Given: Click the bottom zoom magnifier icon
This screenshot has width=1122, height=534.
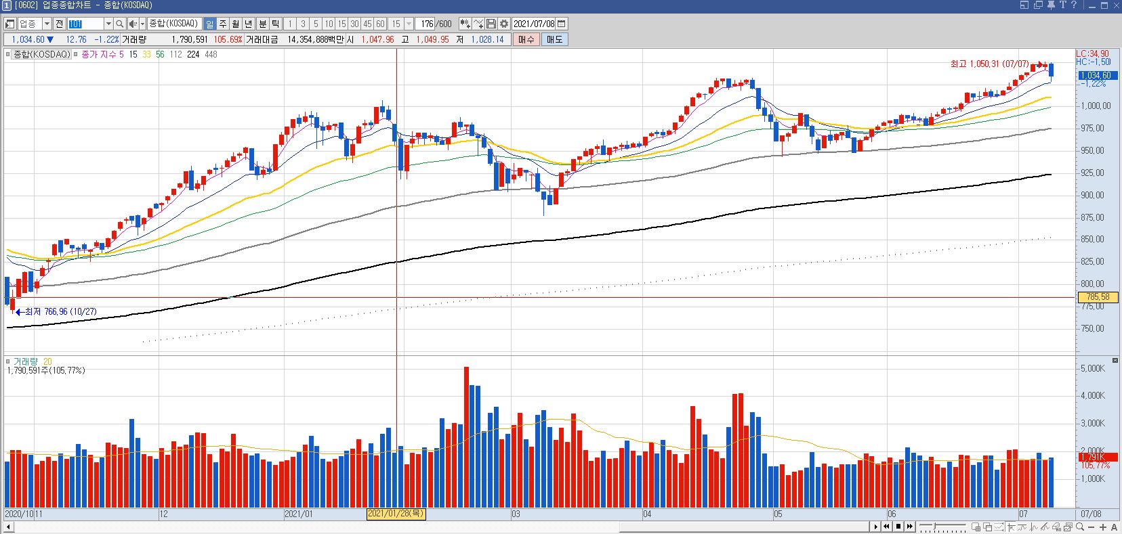Looking at the screenshot, I should (x=1080, y=527).
